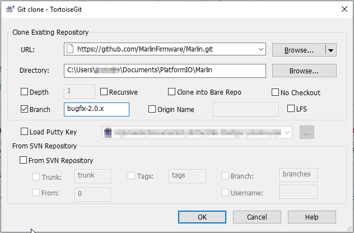Expand the URL history dropdown
The height and width of the screenshot is (233, 354).
[x=261, y=50]
